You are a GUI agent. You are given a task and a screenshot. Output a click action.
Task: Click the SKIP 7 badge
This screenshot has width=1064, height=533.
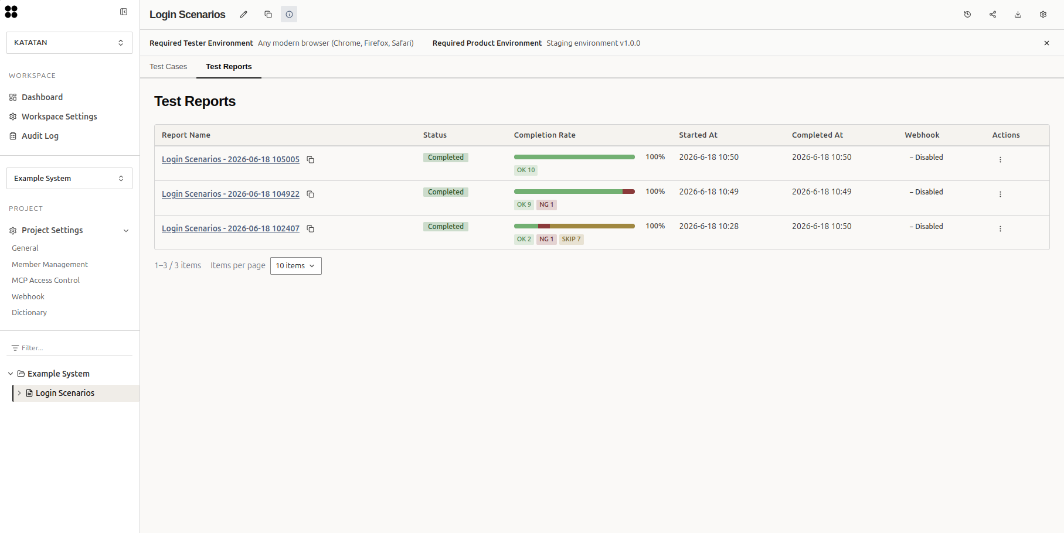click(x=572, y=239)
